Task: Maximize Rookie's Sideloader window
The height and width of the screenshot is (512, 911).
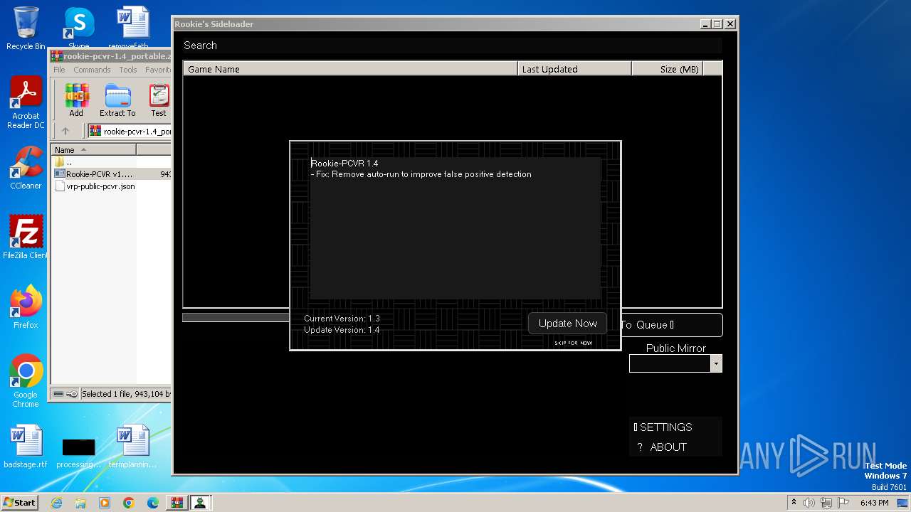Action: 717,24
